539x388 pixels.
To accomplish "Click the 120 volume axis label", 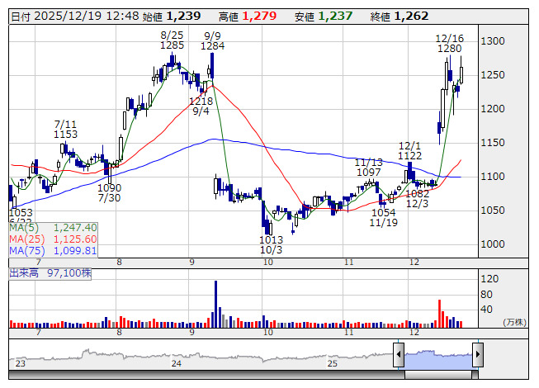I will click(x=489, y=279).
